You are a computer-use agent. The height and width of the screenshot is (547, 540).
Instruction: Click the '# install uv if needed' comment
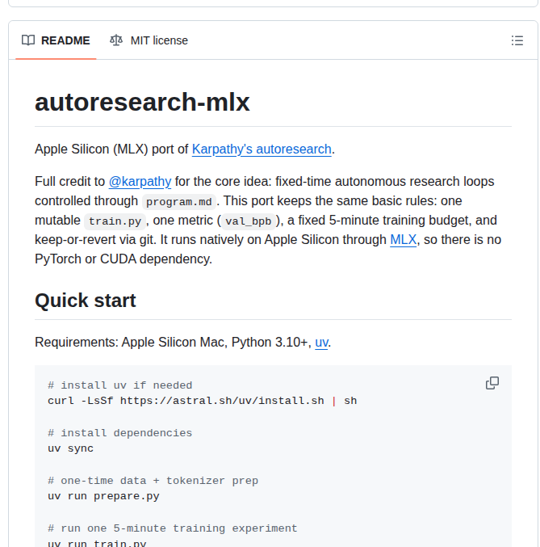[x=120, y=385]
